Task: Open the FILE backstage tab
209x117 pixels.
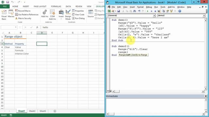Action: click(5, 6)
